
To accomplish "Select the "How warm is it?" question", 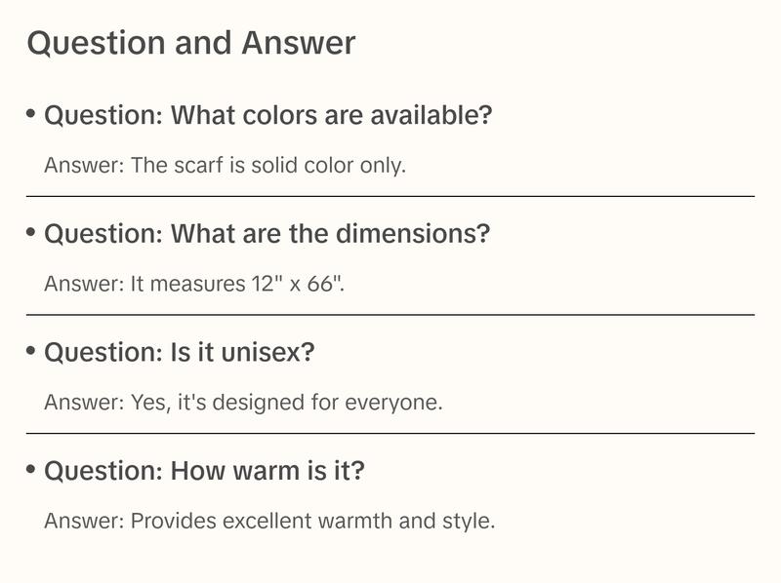I will pos(205,472).
